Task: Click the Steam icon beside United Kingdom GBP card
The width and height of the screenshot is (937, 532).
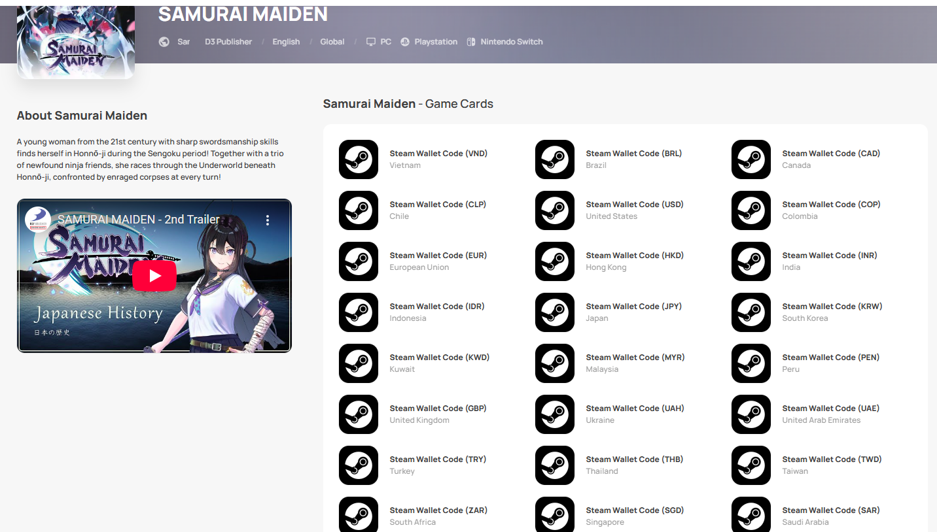Action: 359,414
